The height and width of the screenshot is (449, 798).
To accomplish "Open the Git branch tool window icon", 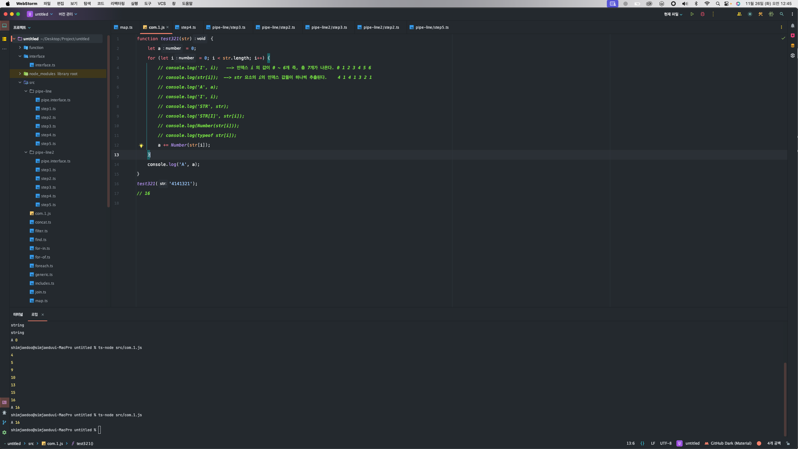I will [4, 422].
